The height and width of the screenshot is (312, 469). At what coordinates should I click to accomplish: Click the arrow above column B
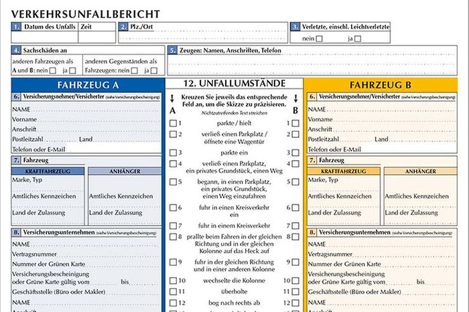(x=295, y=98)
